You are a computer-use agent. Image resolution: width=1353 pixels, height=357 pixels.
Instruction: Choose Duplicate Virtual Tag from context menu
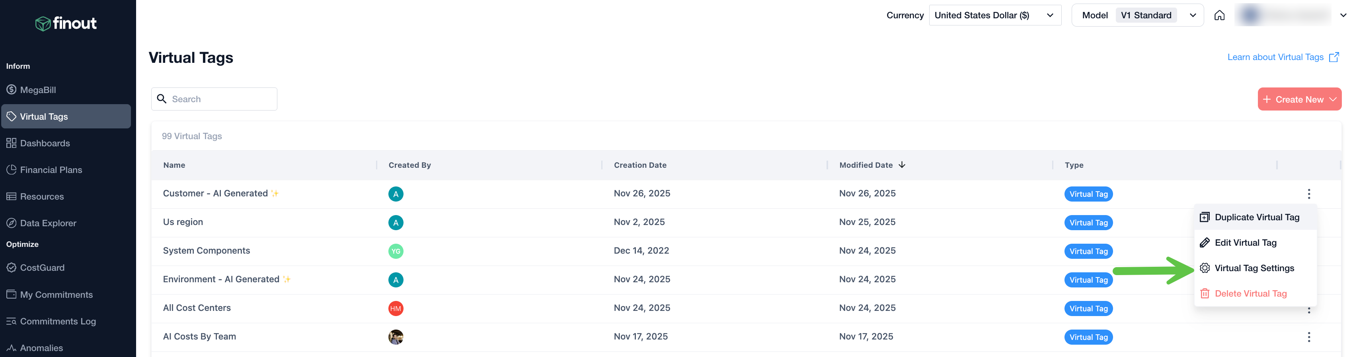1256,217
